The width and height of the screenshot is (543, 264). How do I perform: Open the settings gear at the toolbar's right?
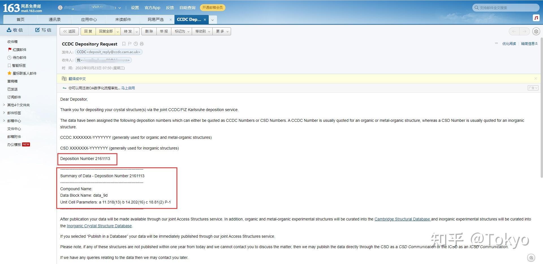pyautogui.click(x=536, y=31)
